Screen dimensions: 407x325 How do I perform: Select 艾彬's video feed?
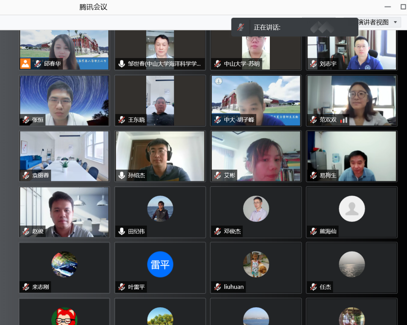(x=256, y=156)
